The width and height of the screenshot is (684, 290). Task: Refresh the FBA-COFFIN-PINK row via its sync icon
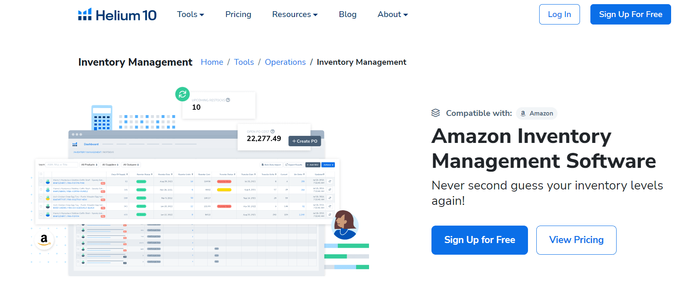[x=330, y=181]
